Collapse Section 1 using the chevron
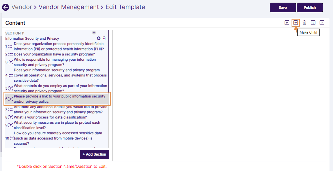Viewport: 333px width, 171px height. click(94, 33)
